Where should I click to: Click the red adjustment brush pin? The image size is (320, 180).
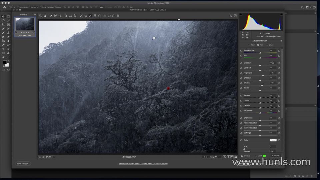click(168, 88)
